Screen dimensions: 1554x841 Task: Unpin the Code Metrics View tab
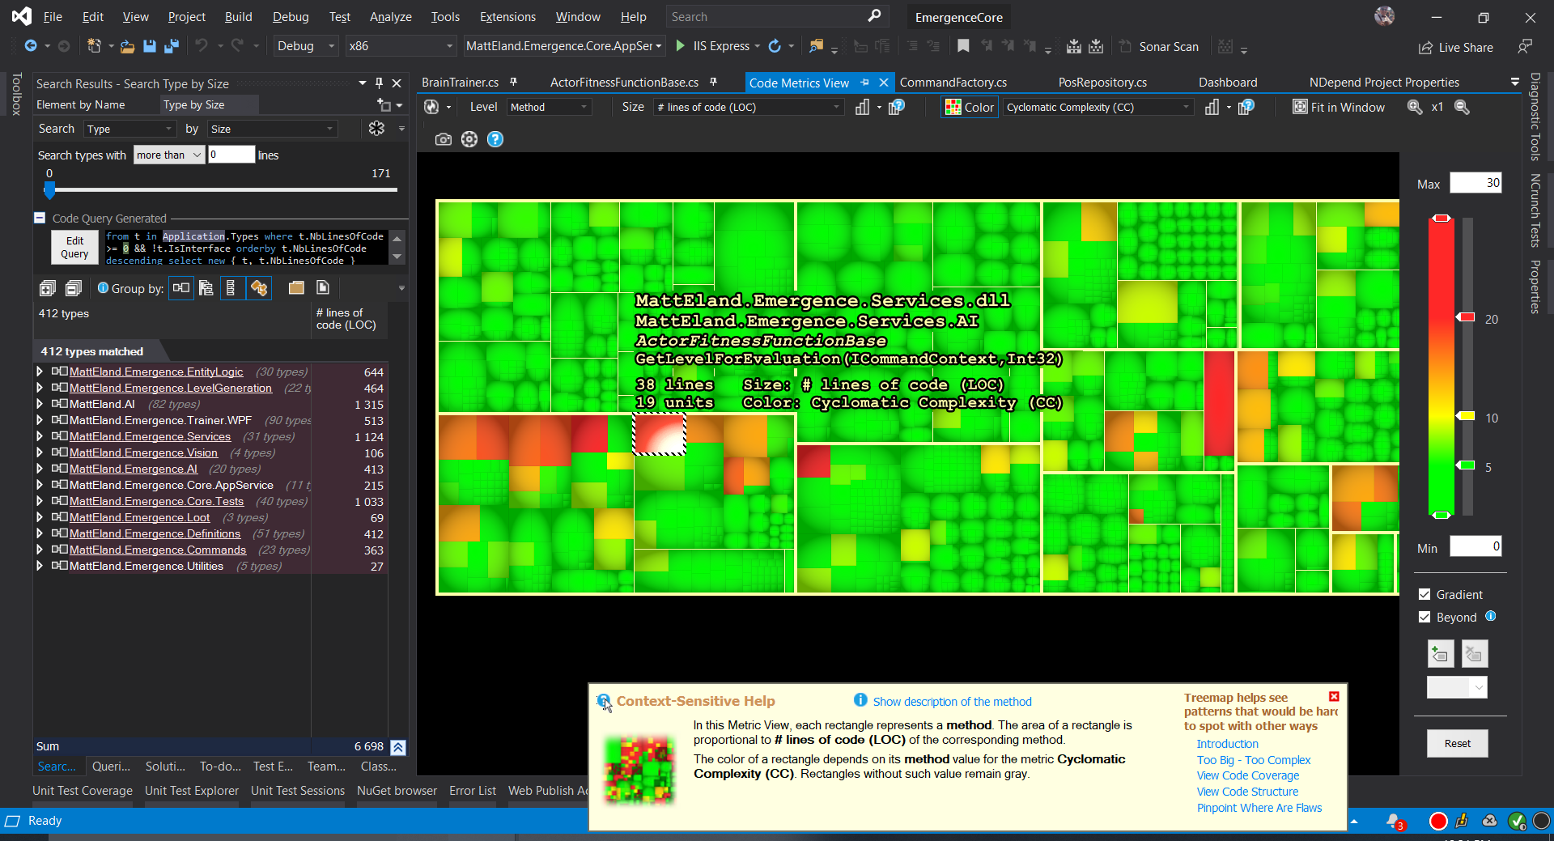[x=865, y=82]
